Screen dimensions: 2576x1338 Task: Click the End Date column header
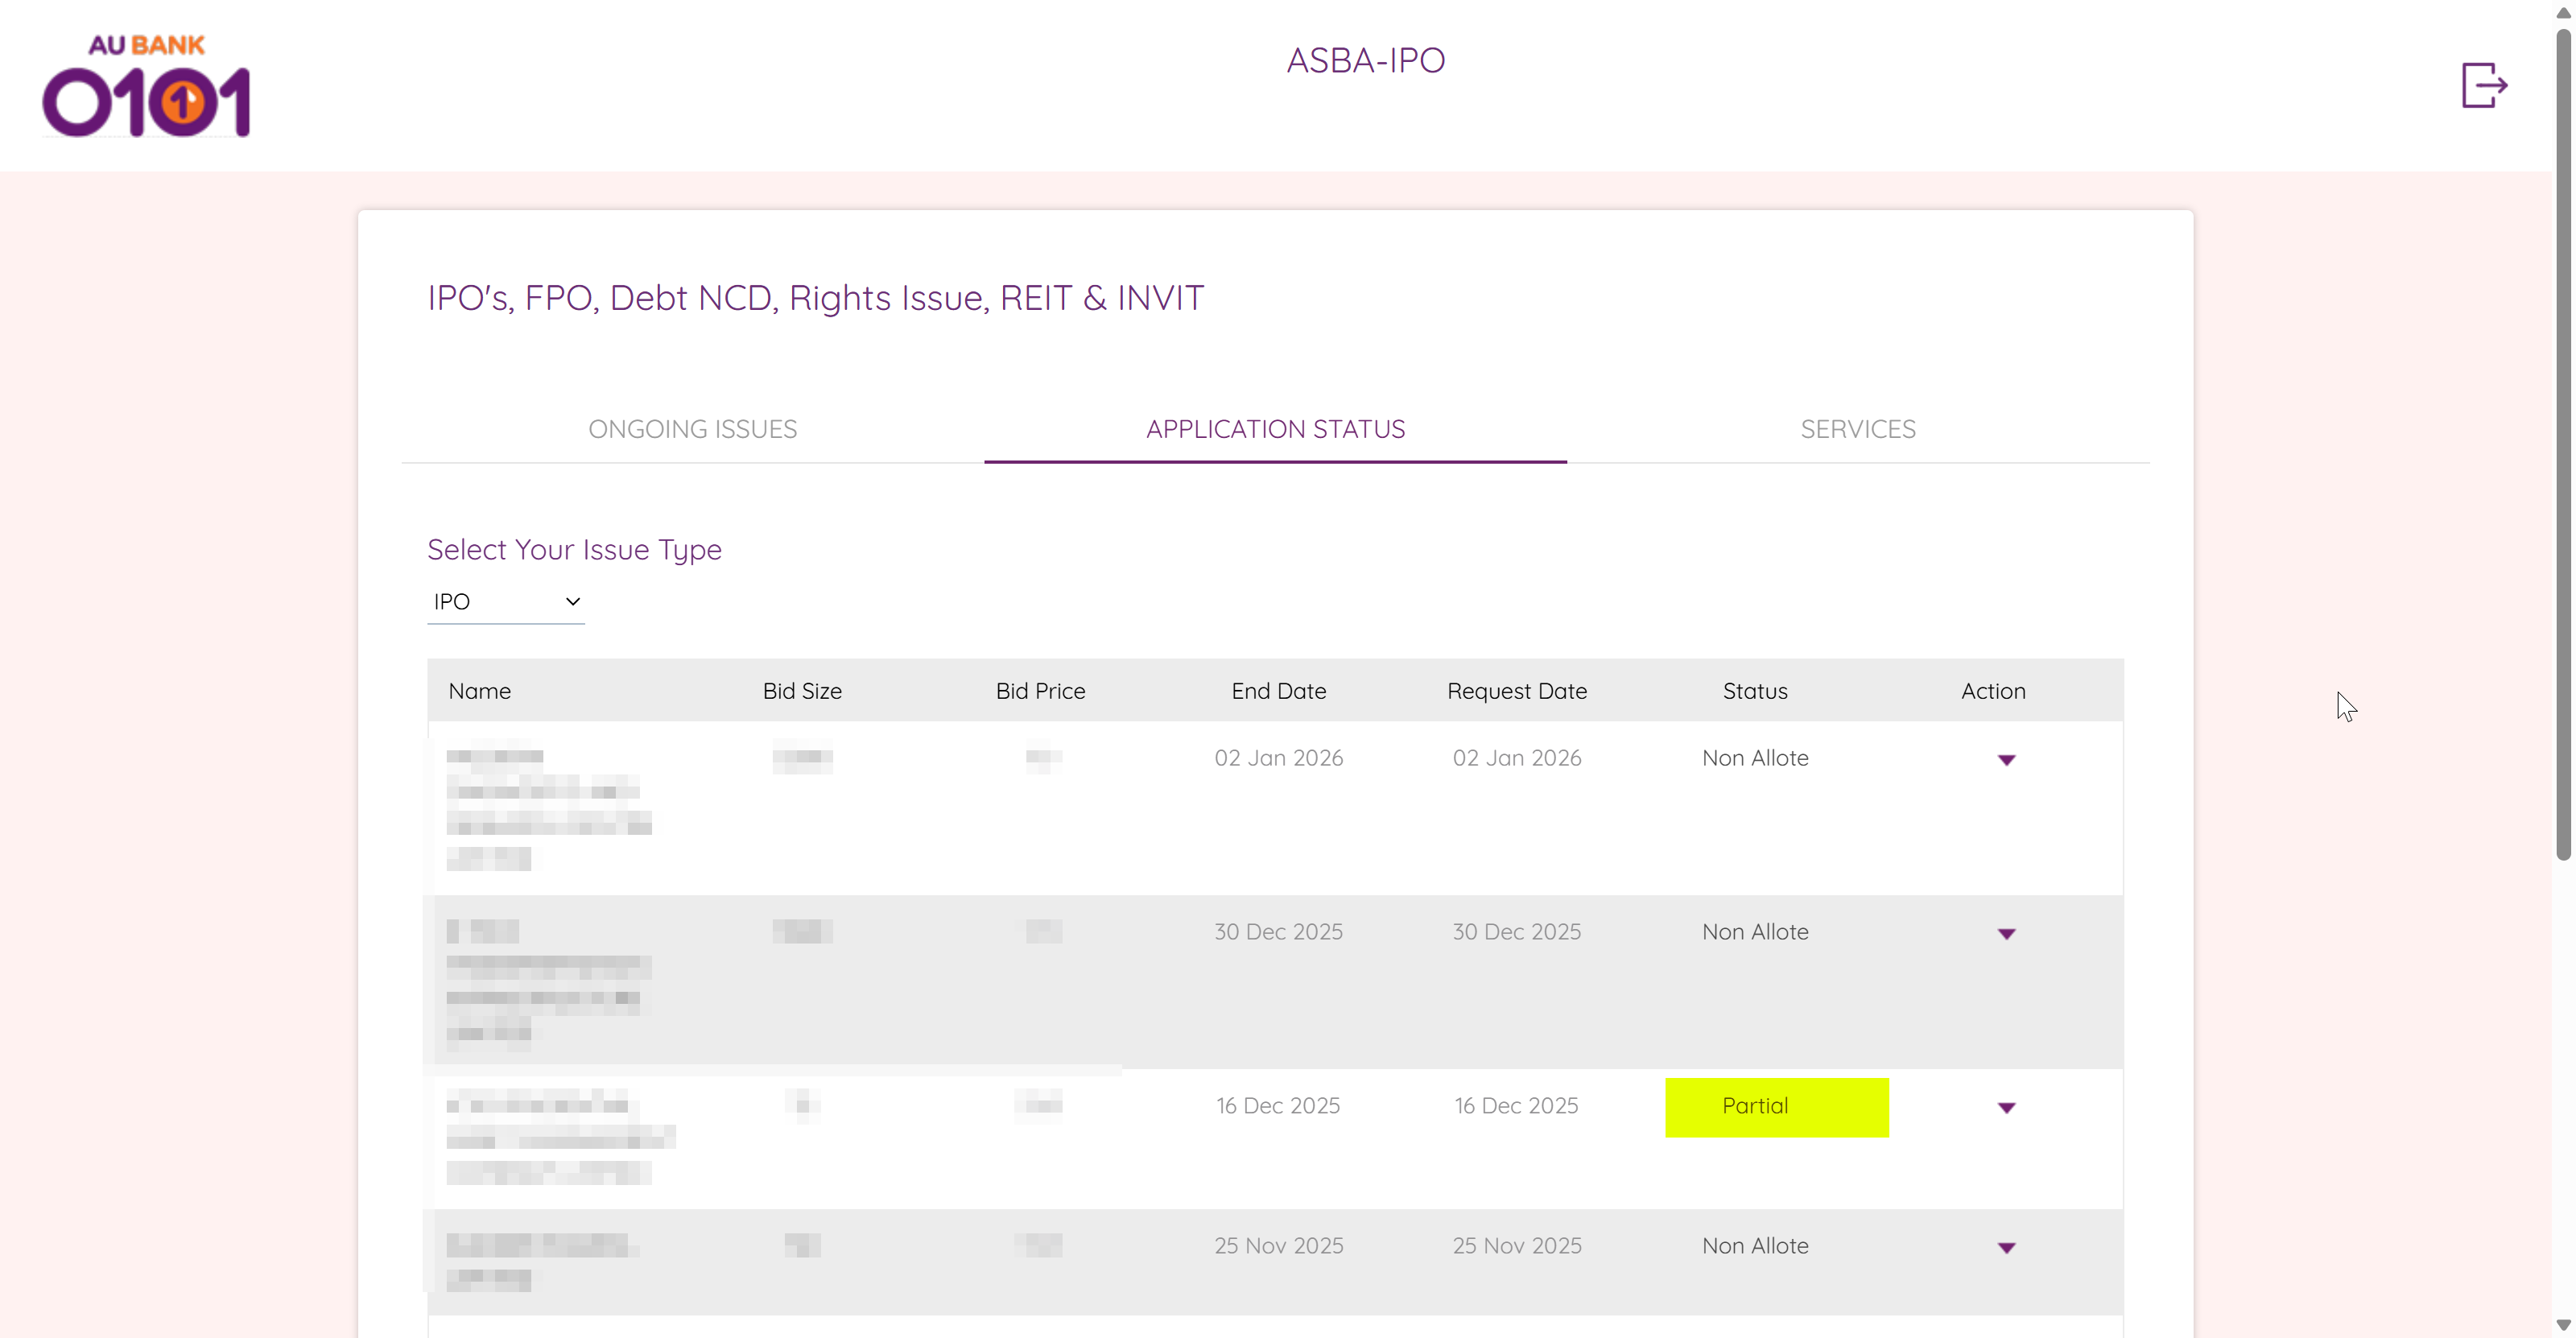pos(1278,691)
